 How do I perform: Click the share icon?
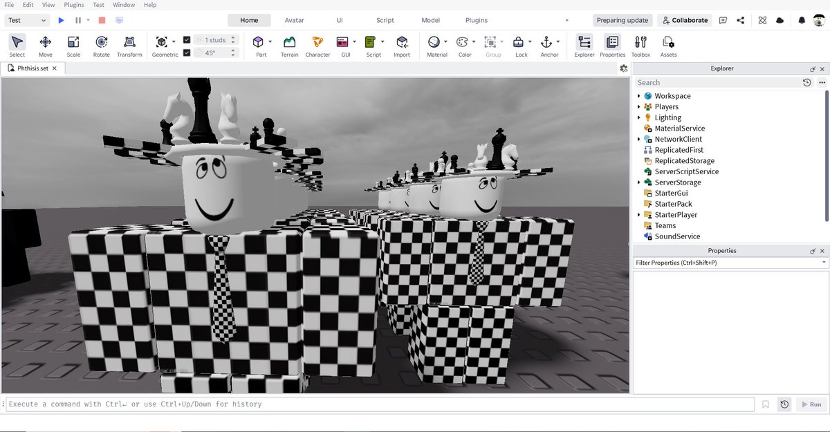tap(741, 20)
